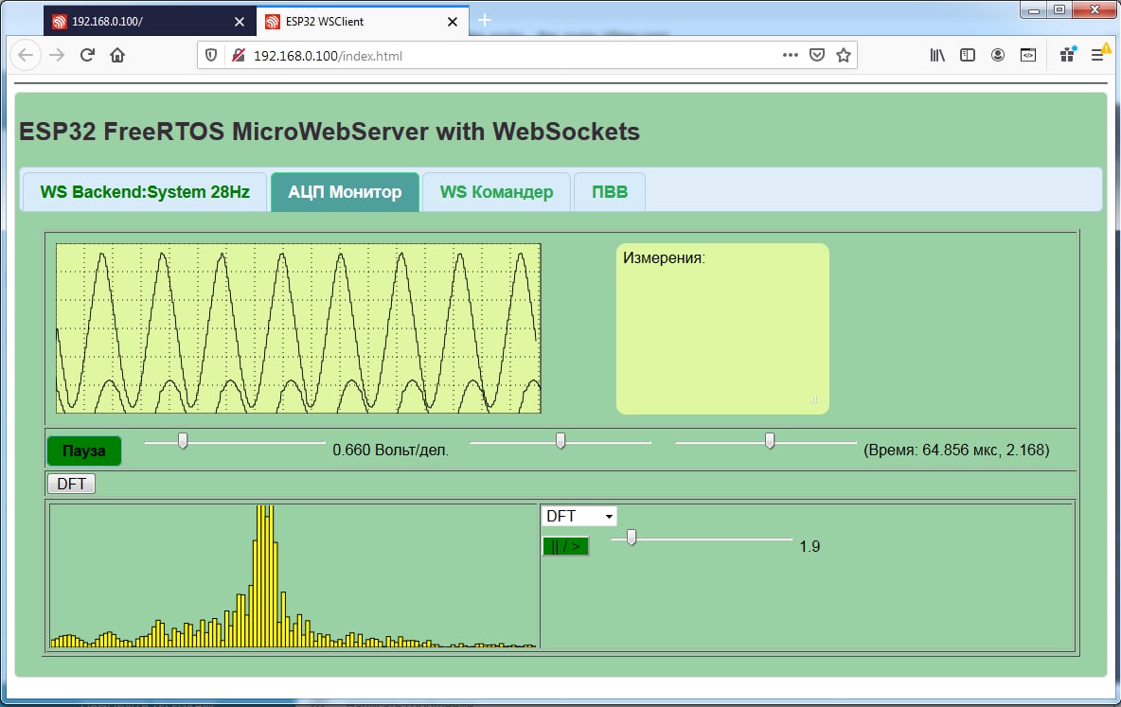Adjust the DFT slider showing 1.9
Image resolution: width=1121 pixels, height=707 pixels.
click(x=702, y=538)
